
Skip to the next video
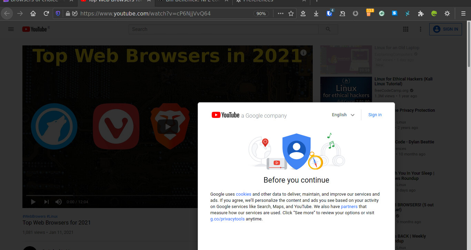click(x=47, y=202)
